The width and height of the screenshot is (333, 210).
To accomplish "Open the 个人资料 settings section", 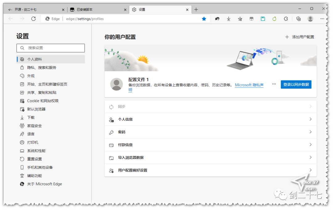I will point(51,59).
